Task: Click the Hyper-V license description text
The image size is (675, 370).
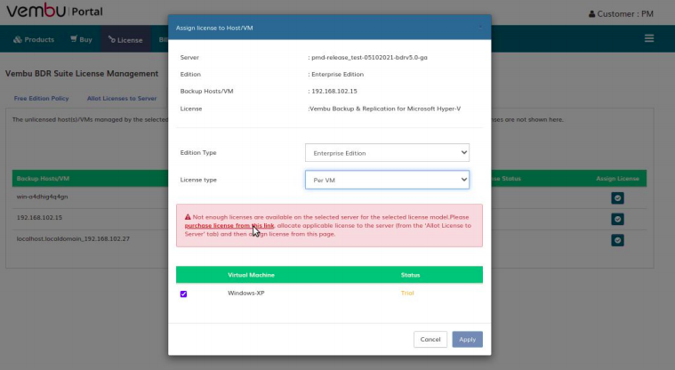Action: click(x=385, y=109)
